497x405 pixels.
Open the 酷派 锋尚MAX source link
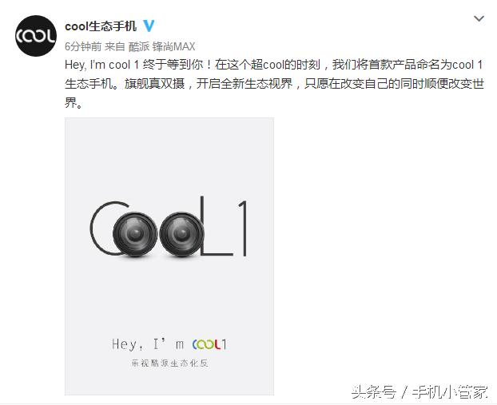[x=161, y=46]
